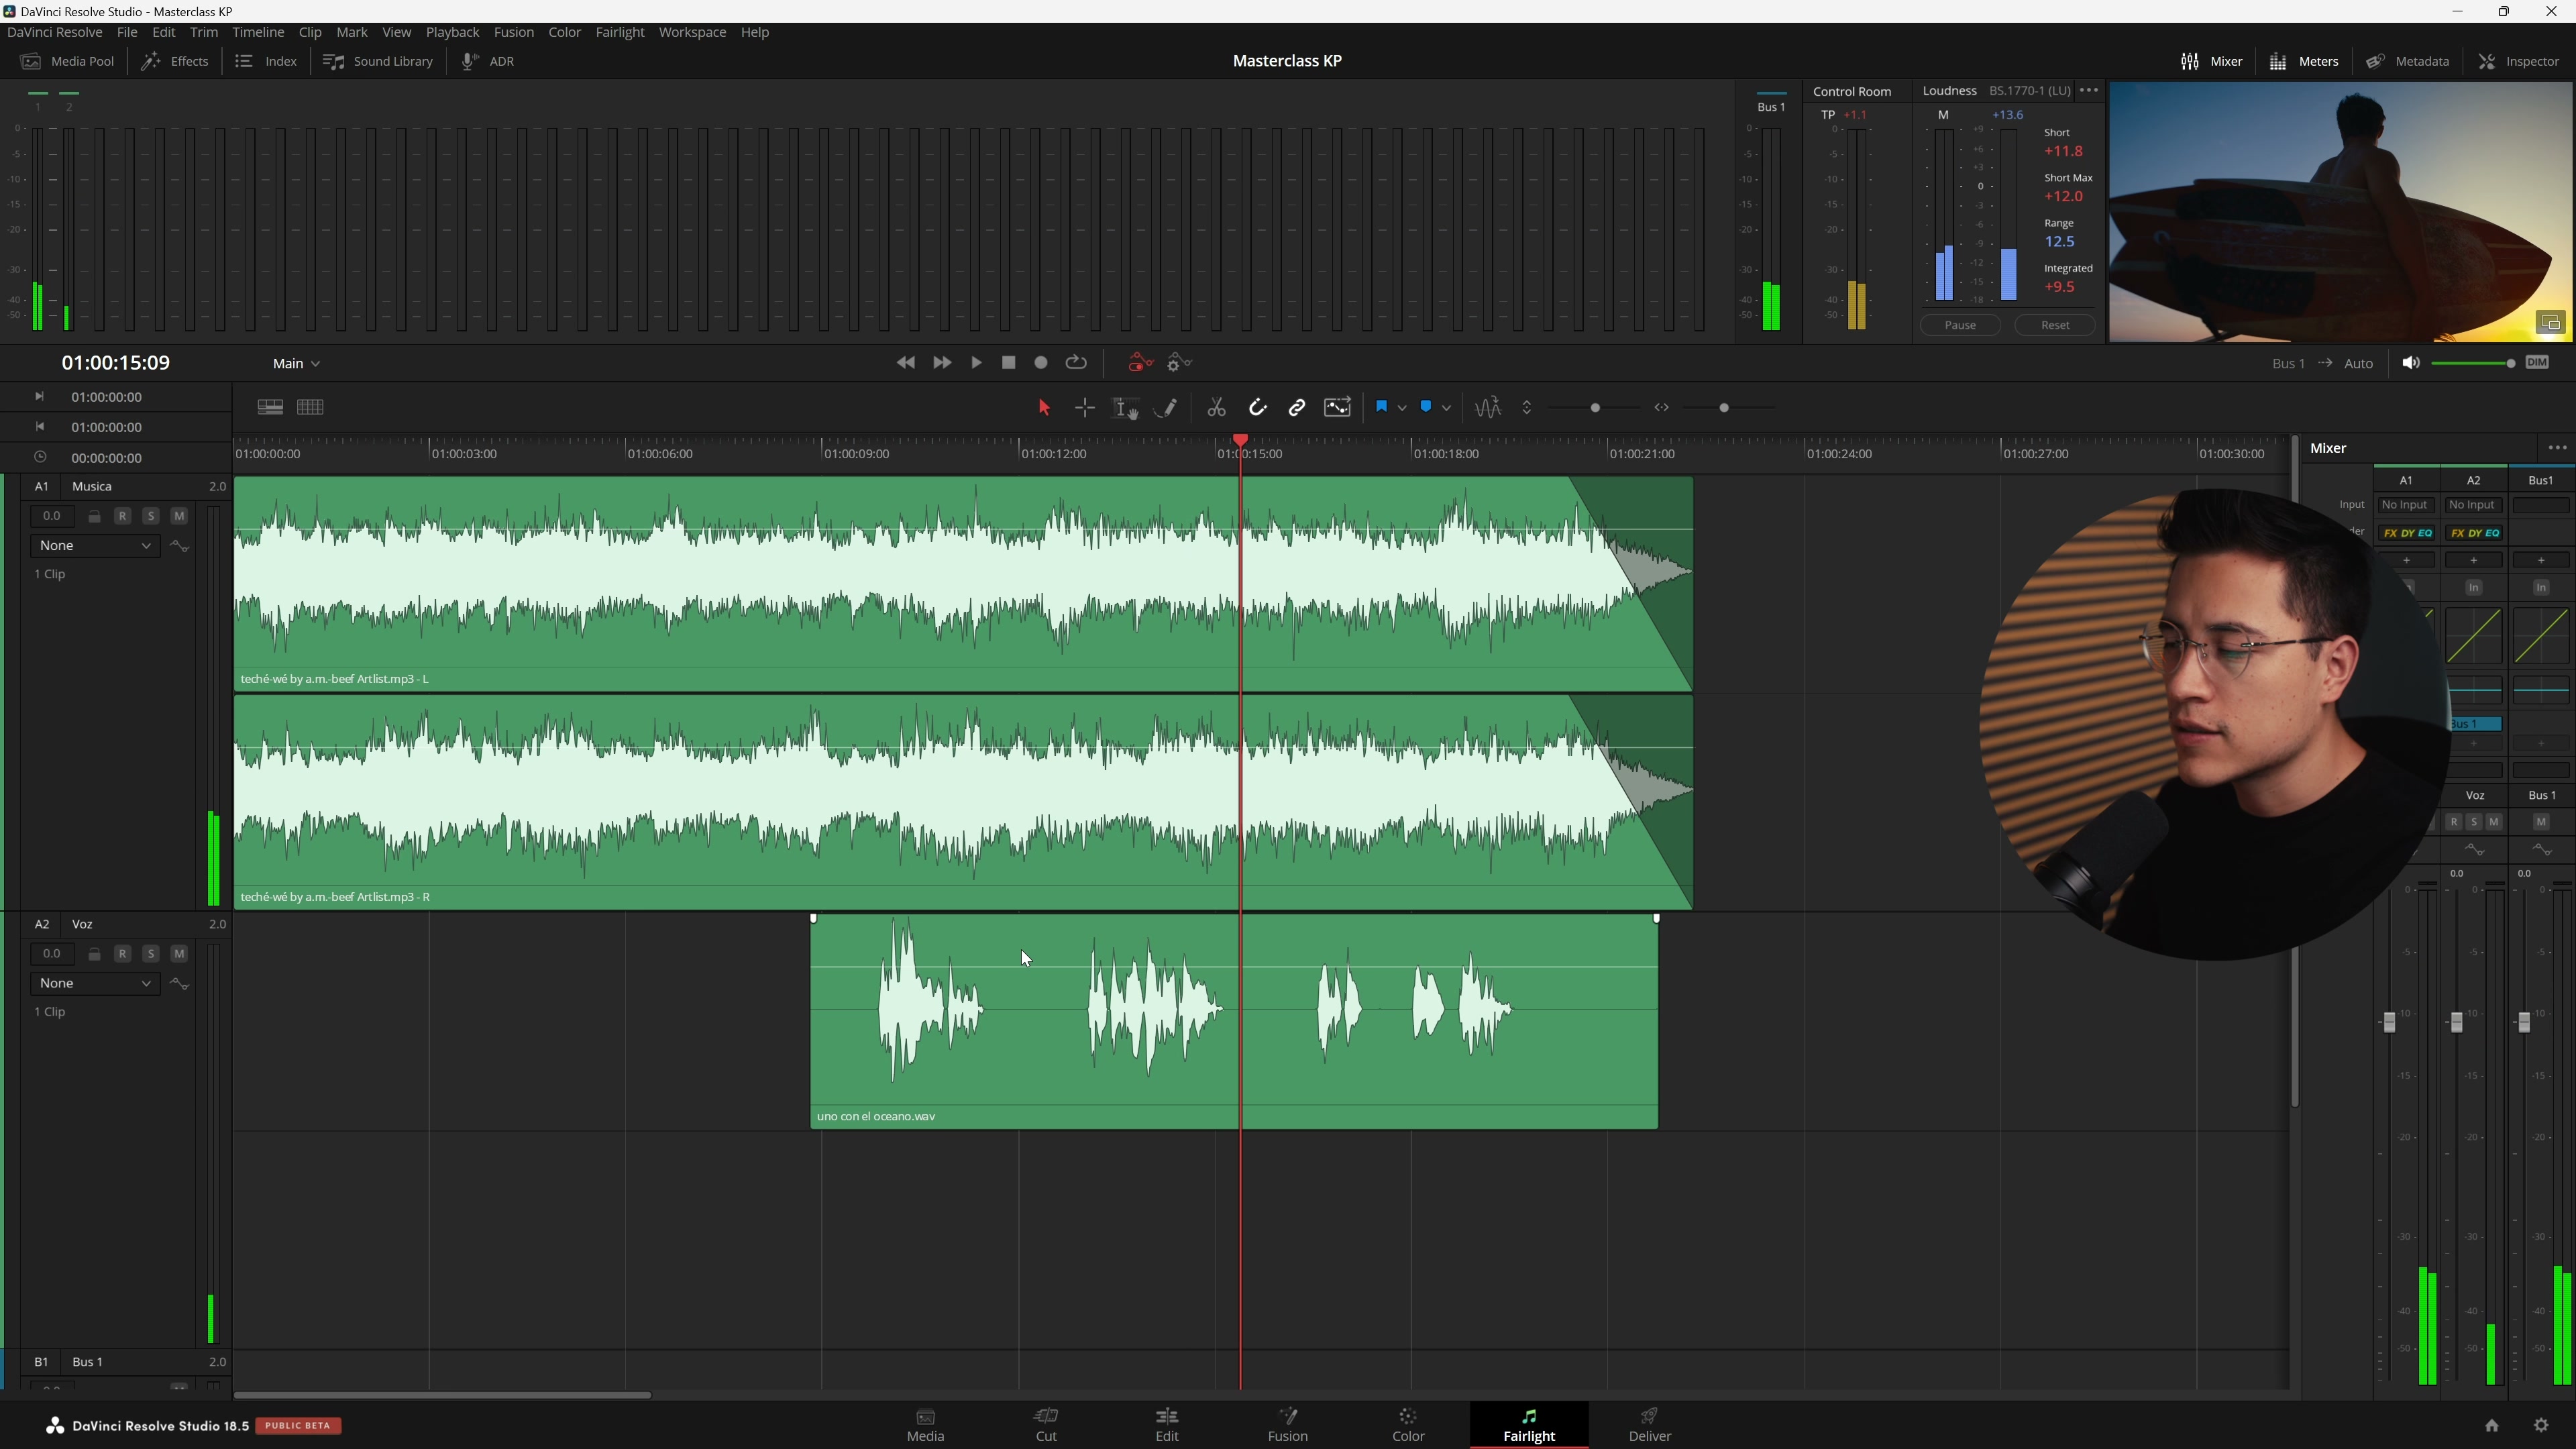
Task: Open the Media Pool panel
Action: 68,61
